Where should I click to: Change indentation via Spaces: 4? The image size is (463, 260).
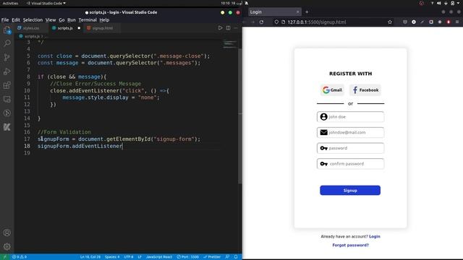pos(112,257)
